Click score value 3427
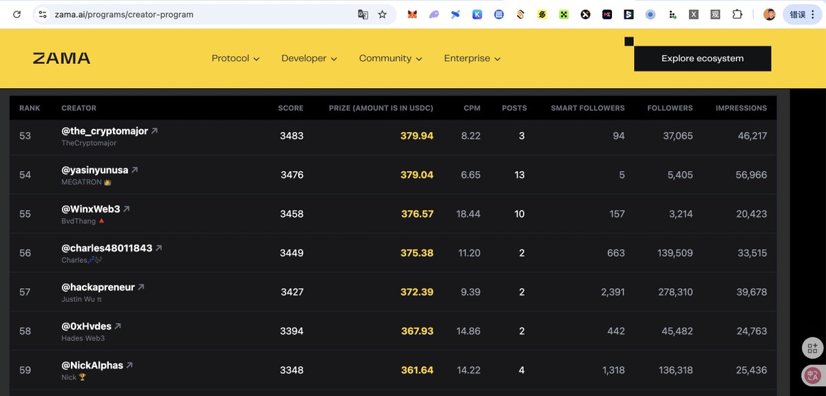The height and width of the screenshot is (396, 826). (x=292, y=292)
